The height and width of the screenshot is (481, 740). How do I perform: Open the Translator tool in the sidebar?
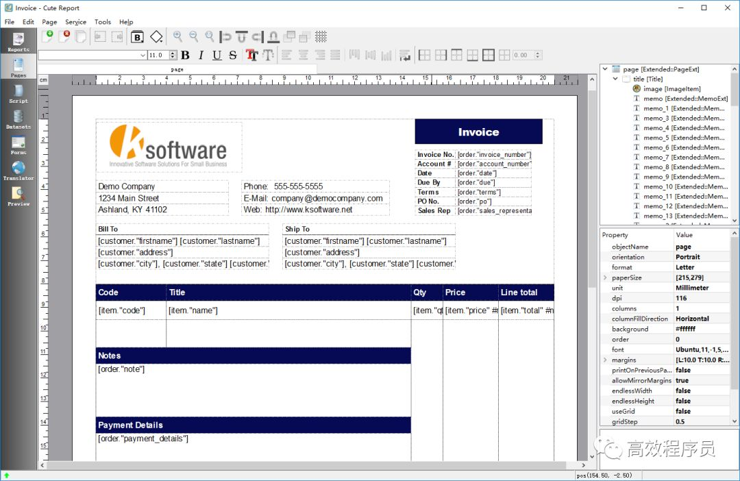pyautogui.click(x=18, y=170)
